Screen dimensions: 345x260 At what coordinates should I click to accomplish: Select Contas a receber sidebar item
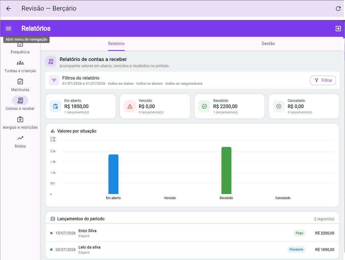coord(20,104)
